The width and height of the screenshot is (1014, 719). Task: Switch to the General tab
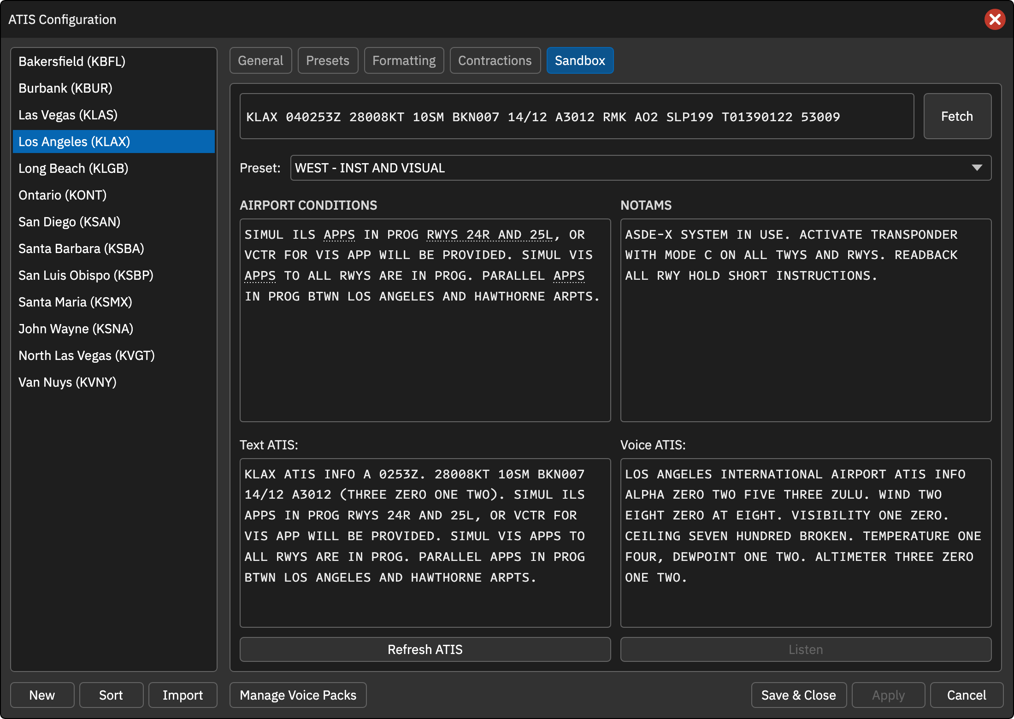(x=260, y=60)
